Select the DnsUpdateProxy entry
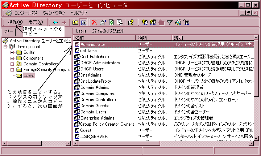The image size is (261, 156). pos(96,81)
